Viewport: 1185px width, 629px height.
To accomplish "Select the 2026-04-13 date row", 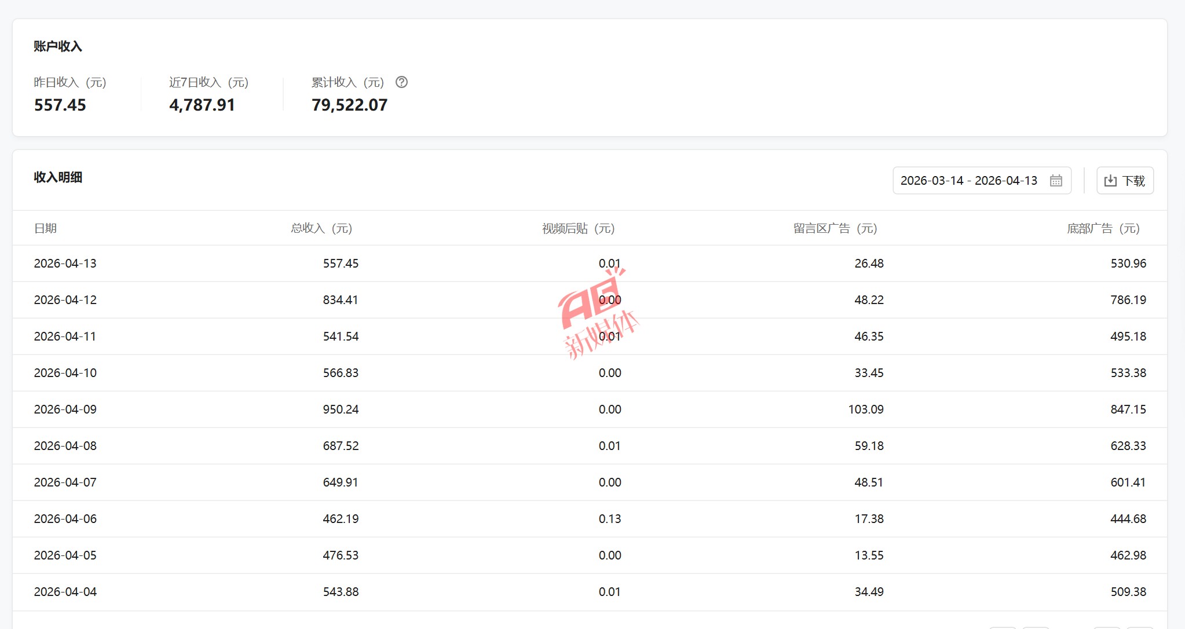I will click(x=590, y=264).
